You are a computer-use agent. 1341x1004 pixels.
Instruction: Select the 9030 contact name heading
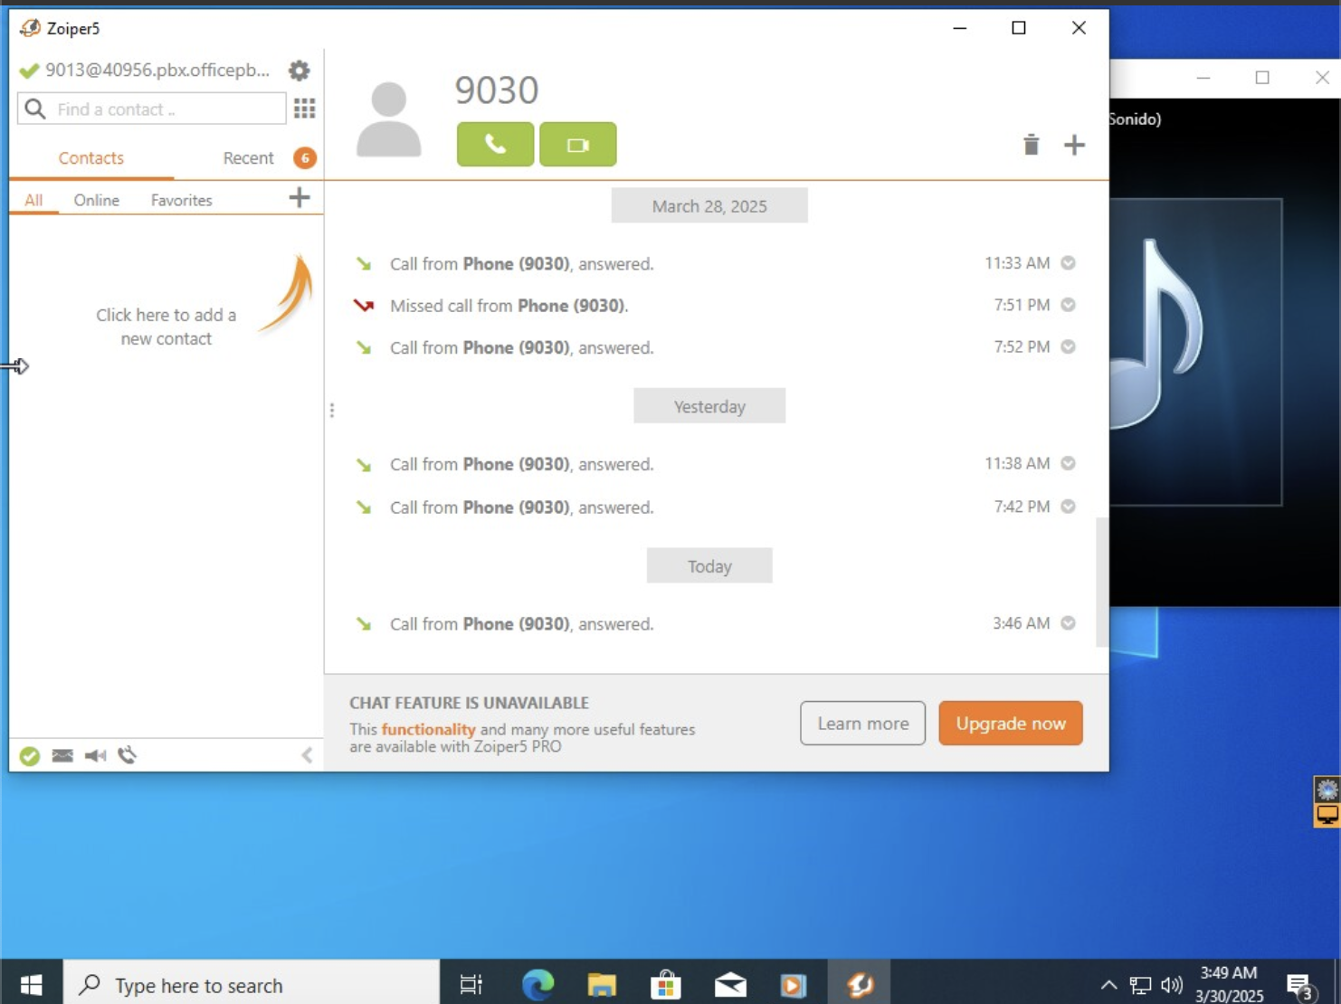pyautogui.click(x=497, y=90)
